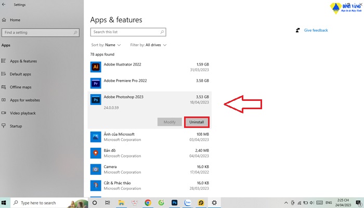364x208 pixels.
Task: Open the Filter by All drives dropdown
Action: (148, 45)
